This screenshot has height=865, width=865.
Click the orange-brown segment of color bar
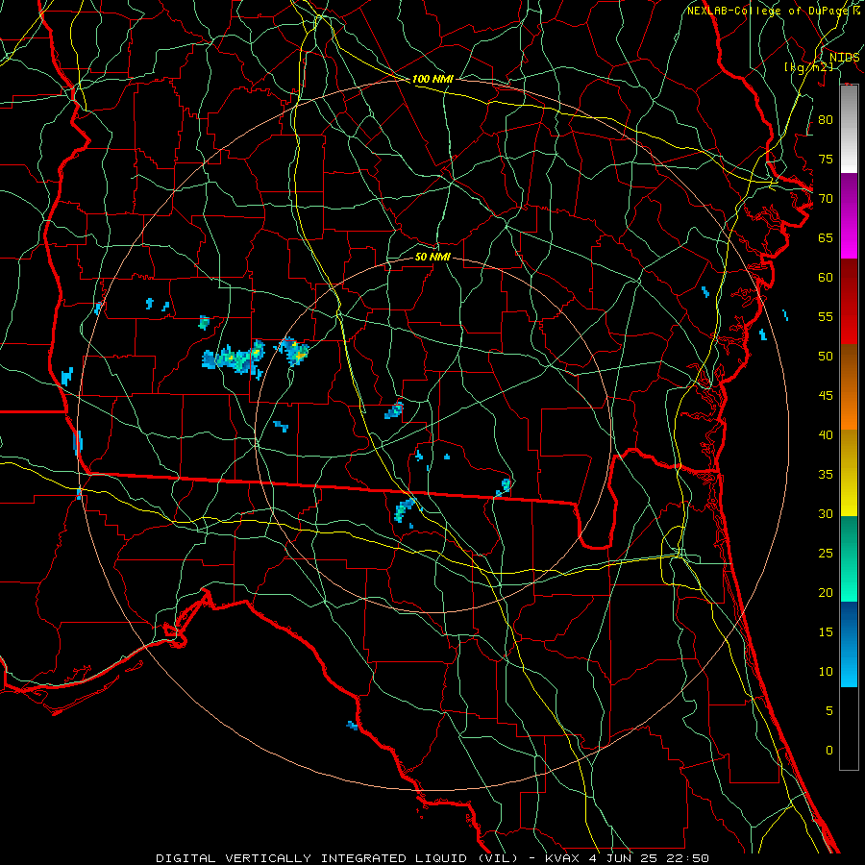[x=849, y=387]
